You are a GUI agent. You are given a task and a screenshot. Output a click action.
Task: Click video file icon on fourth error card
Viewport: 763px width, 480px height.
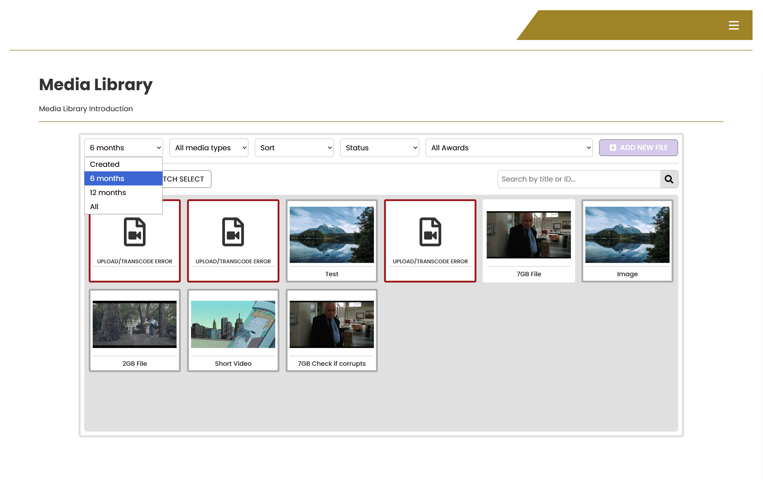tap(430, 232)
